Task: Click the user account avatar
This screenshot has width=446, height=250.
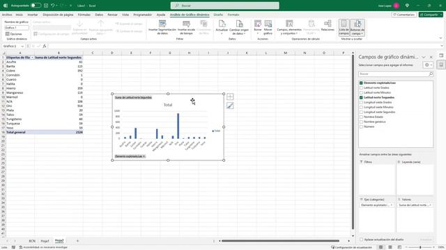Action: (396, 6)
